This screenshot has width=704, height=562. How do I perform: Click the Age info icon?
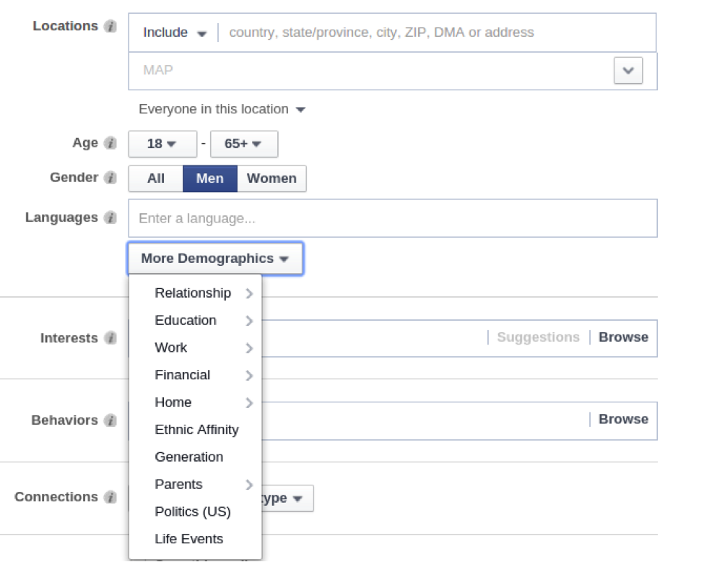[112, 143]
